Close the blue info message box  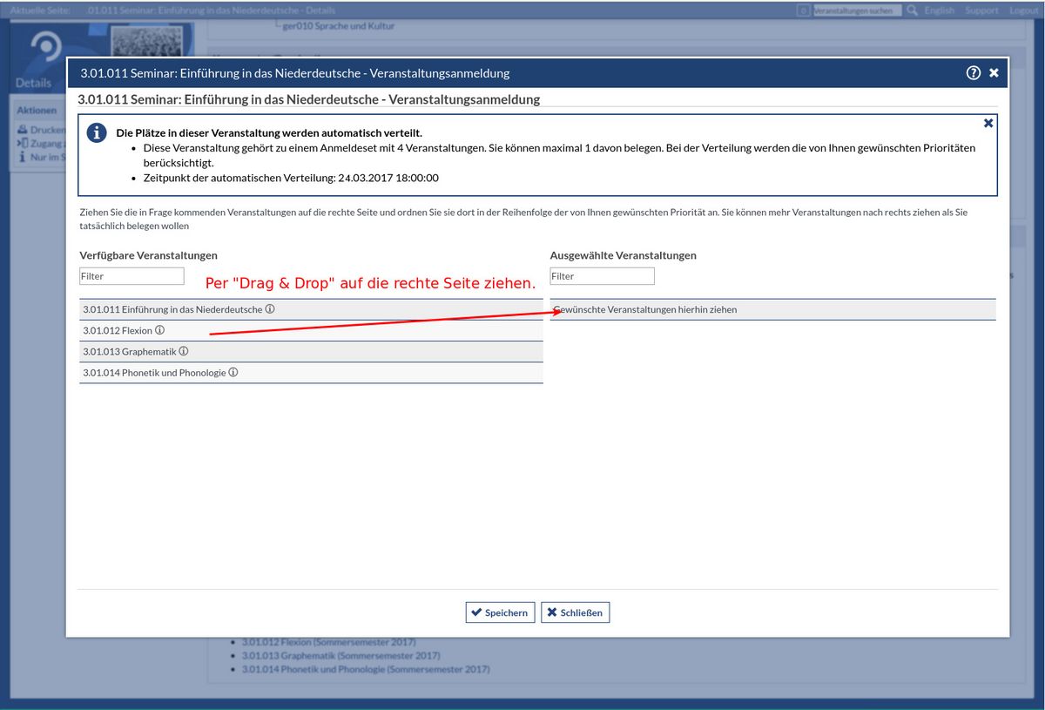(x=988, y=124)
